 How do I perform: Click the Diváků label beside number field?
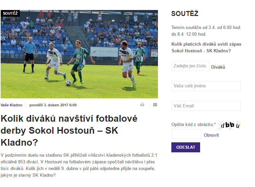pyautogui.click(x=218, y=67)
